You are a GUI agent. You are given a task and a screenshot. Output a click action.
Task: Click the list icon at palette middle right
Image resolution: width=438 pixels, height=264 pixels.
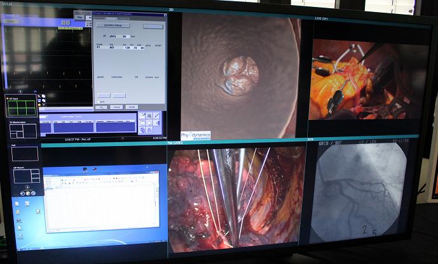(157, 122)
